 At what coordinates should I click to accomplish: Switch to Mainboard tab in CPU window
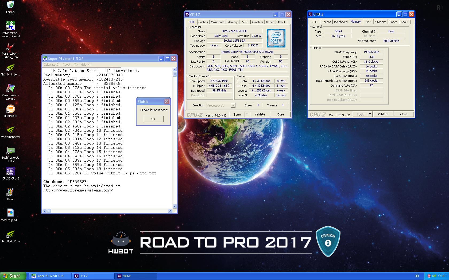click(x=218, y=22)
